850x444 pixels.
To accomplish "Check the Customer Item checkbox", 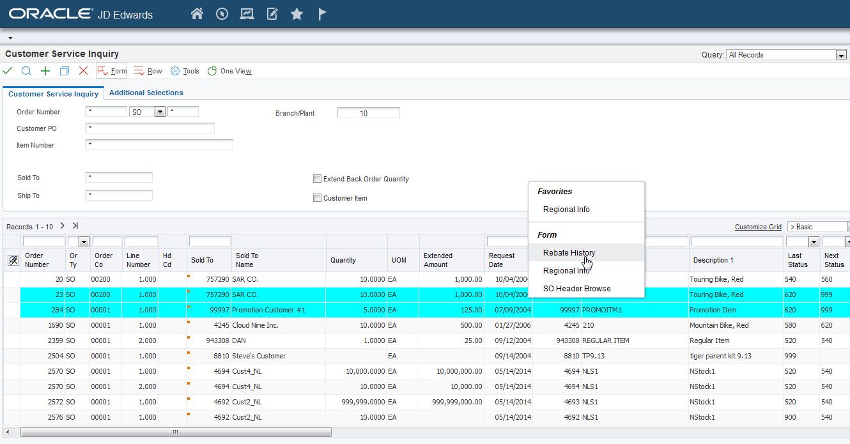I will tap(317, 197).
